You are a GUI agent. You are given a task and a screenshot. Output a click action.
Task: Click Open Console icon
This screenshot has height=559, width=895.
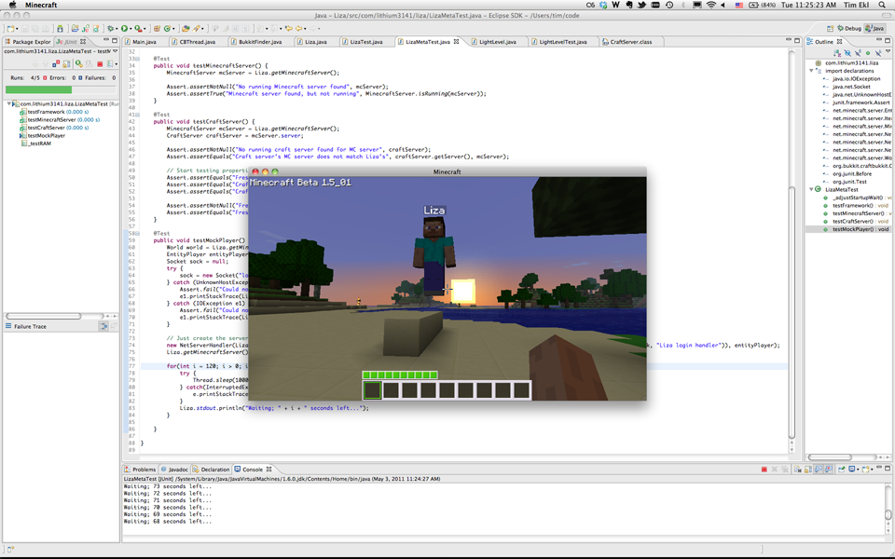pyautogui.click(x=866, y=470)
